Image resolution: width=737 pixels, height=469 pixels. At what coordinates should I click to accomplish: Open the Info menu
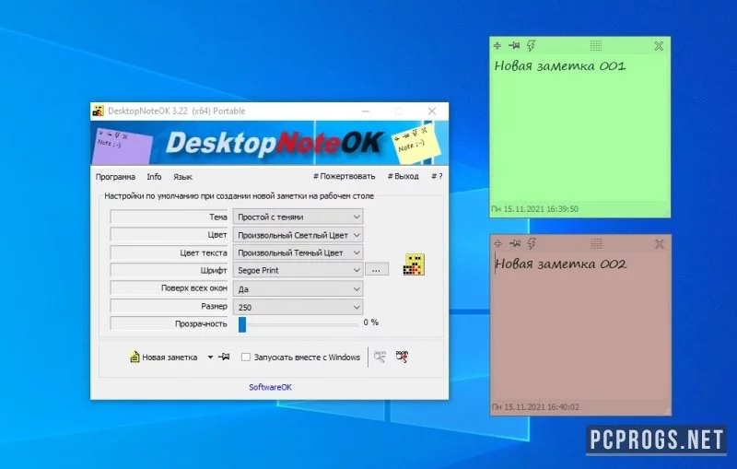tap(154, 177)
